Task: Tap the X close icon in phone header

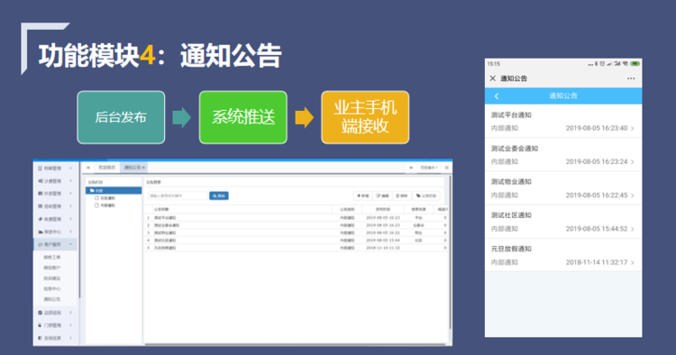Action: point(492,78)
